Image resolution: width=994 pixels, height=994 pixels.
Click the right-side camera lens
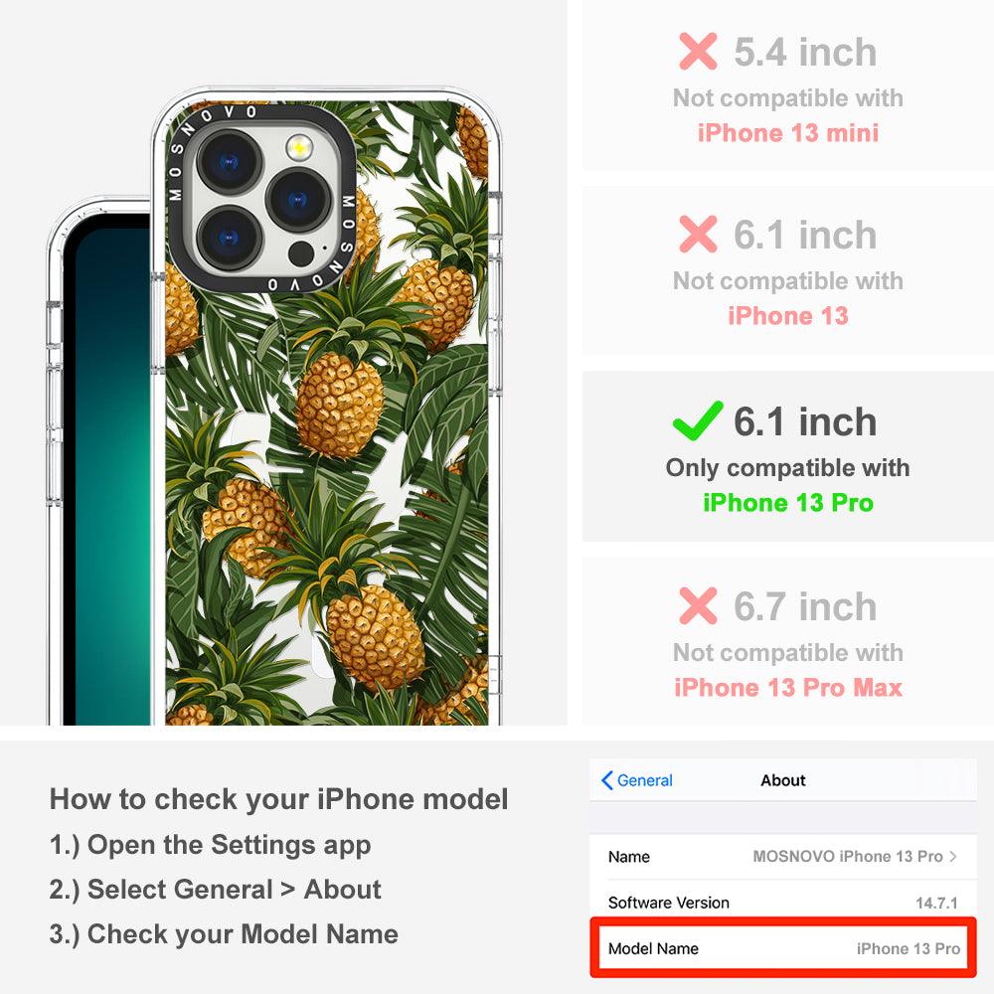tap(298, 200)
